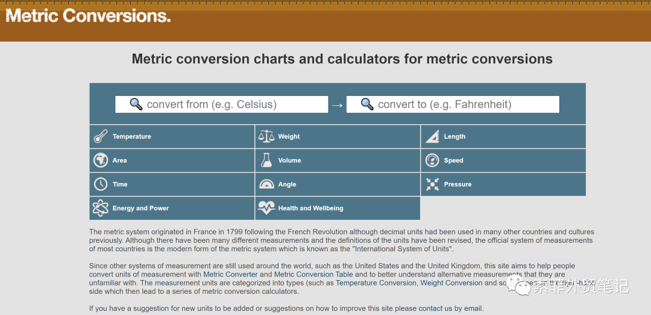Click the clock Time icon
The image size is (651, 315).
101,184
